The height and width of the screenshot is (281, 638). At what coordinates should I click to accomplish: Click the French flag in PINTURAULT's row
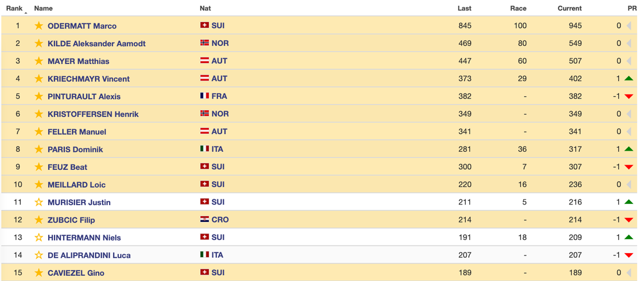click(204, 96)
